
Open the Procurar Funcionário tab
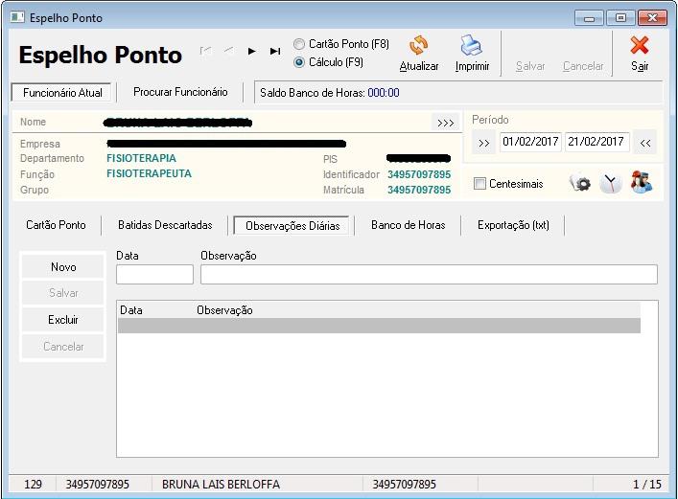click(180, 92)
